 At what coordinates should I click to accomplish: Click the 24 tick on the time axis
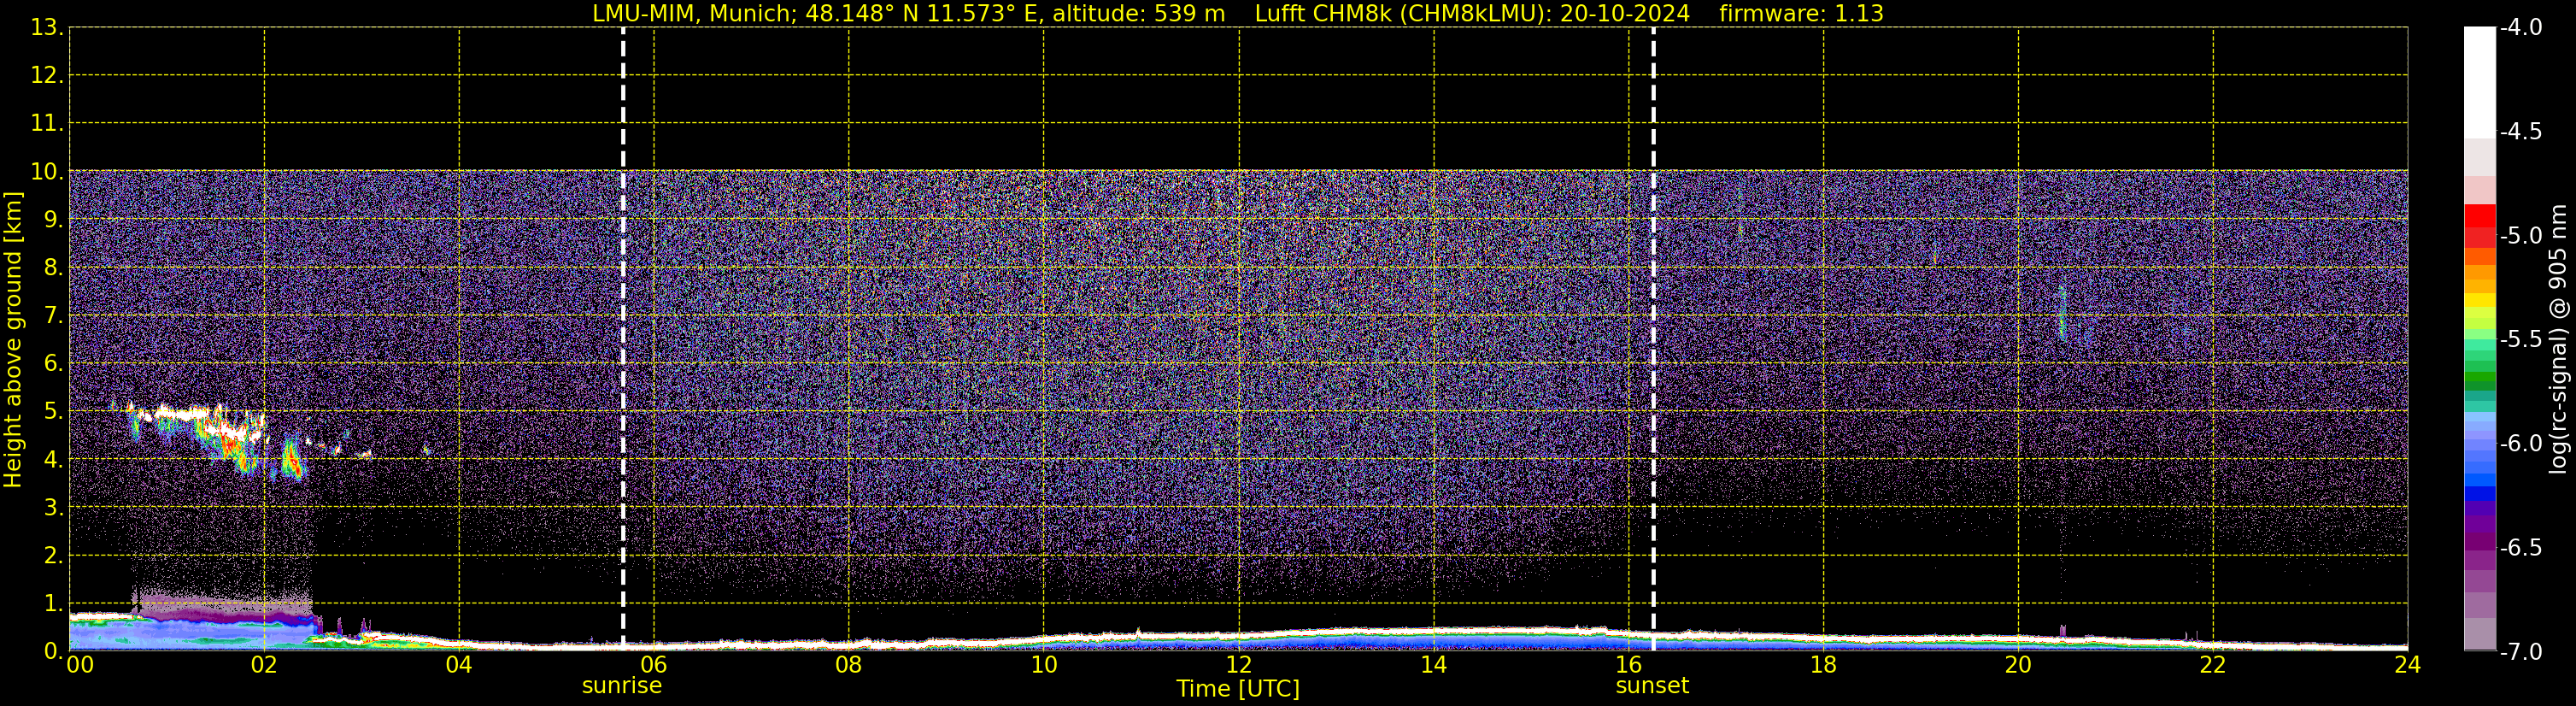pos(2407,665)
